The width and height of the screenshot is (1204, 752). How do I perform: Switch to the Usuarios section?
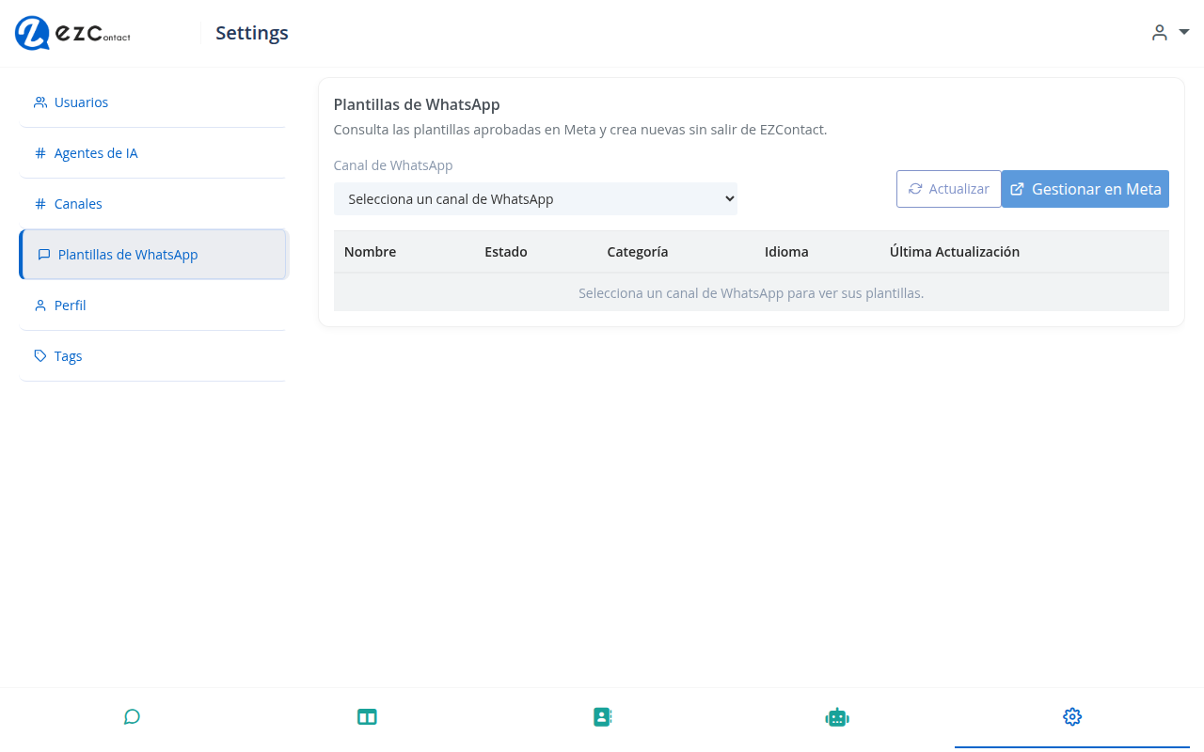[x=81, y=102]
